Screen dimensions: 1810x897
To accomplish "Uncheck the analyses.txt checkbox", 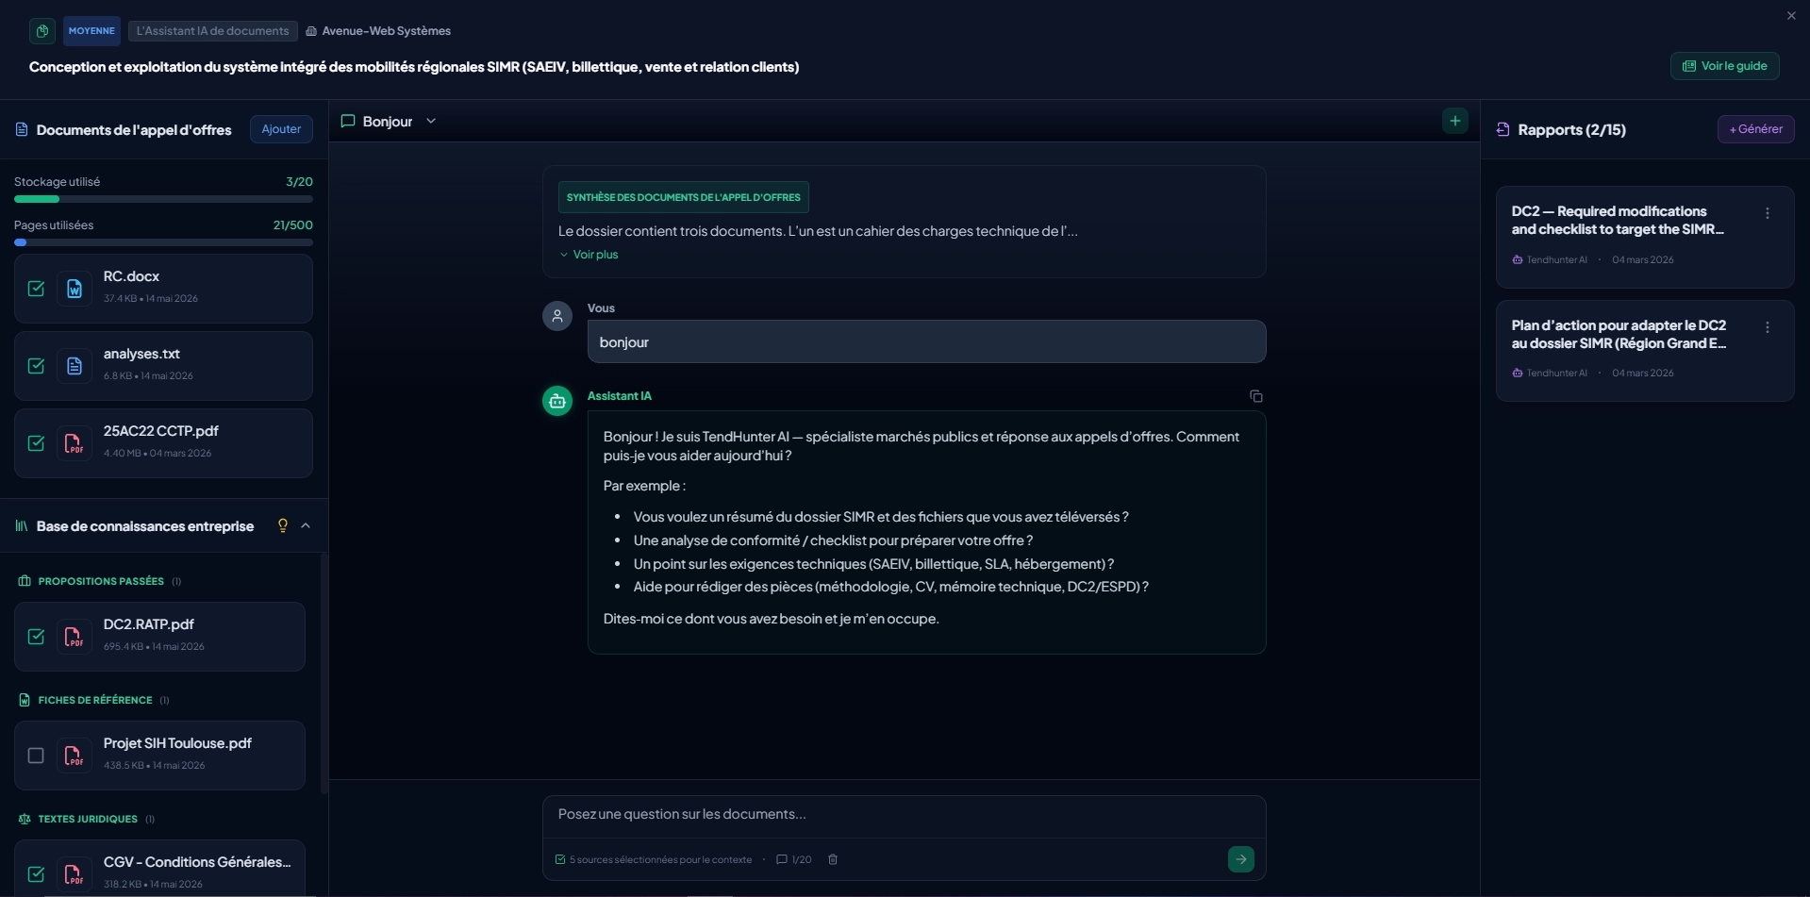I will tap(36, 366).
